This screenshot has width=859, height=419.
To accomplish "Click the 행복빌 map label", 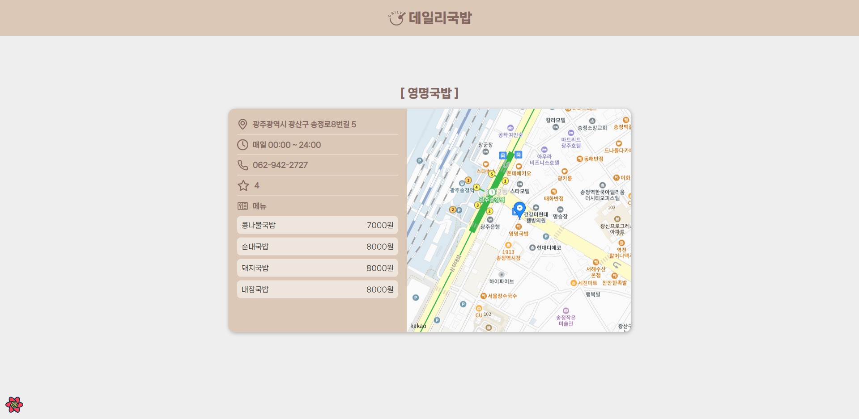I will (x=593, y=294).
